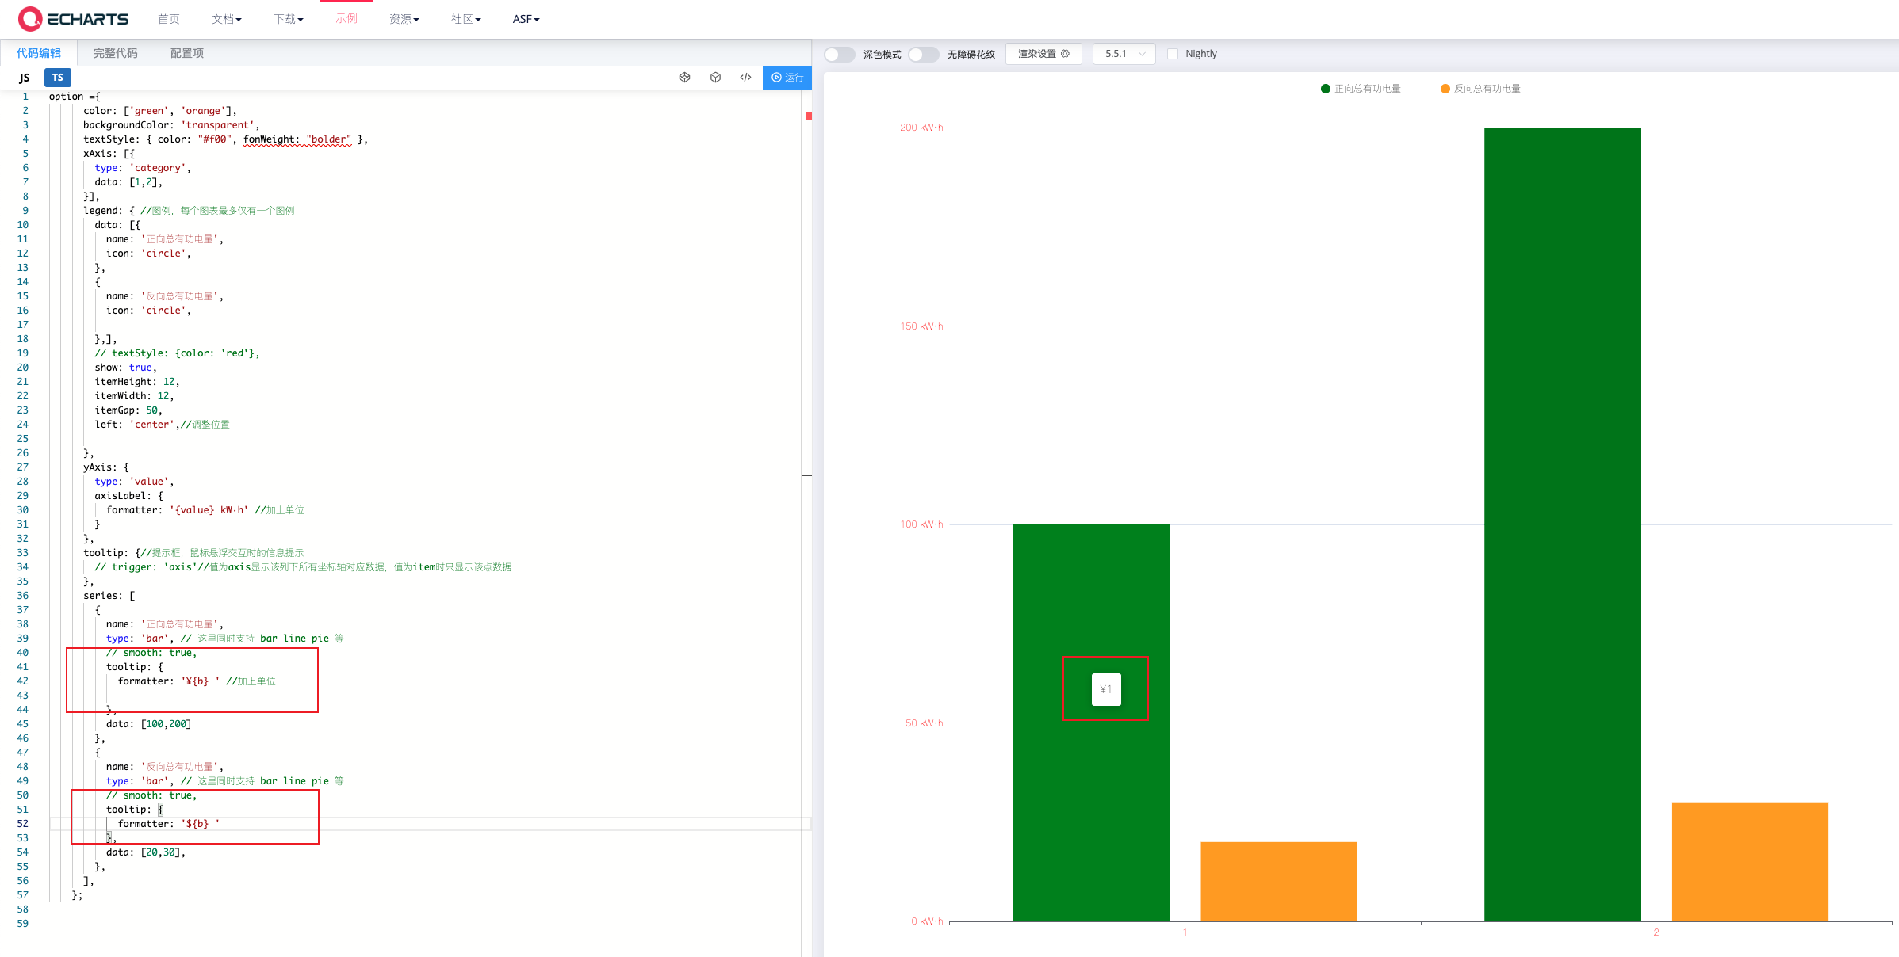Click code line 52 formatter '${b}'
Viewport: 1899px width, 957px height.
pyautogui.click(x=169, y=824)
